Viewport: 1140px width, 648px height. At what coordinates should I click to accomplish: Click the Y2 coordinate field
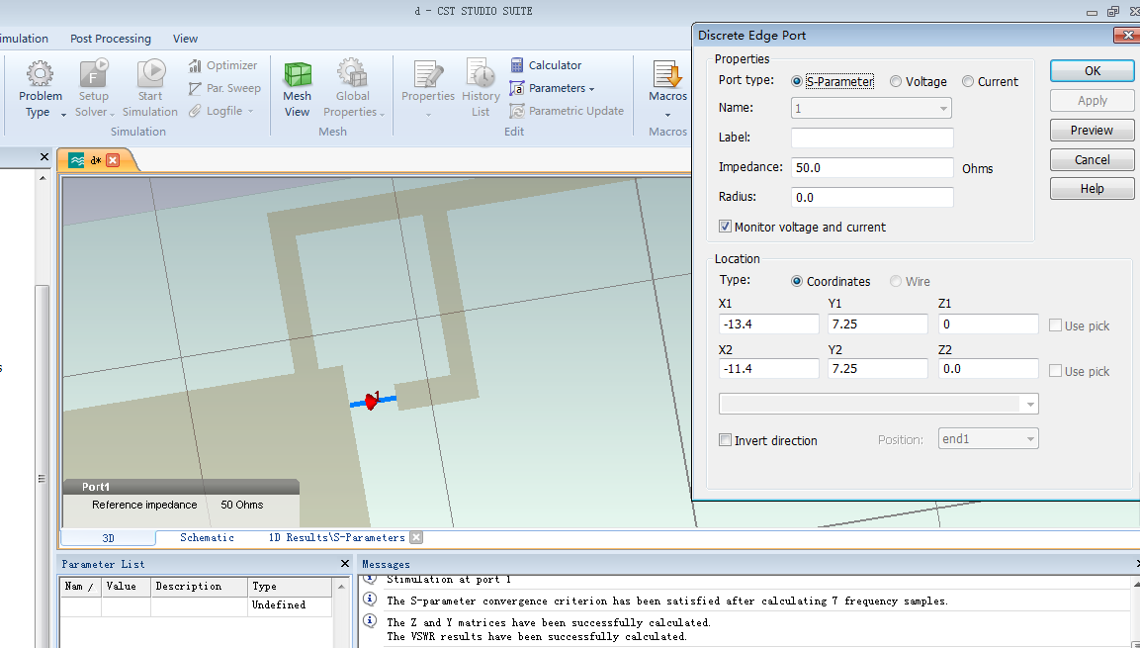[x=878, y=369]
